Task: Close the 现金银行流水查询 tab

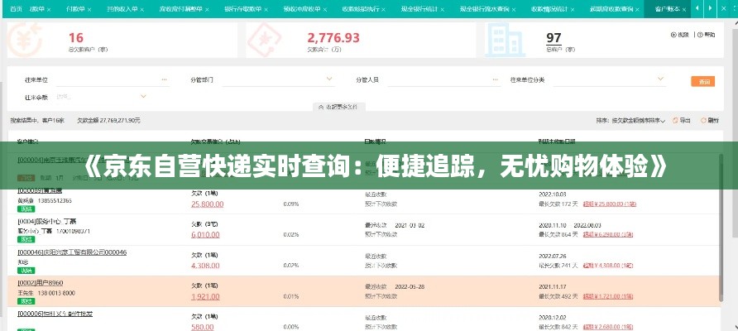Action: [514, 9]
